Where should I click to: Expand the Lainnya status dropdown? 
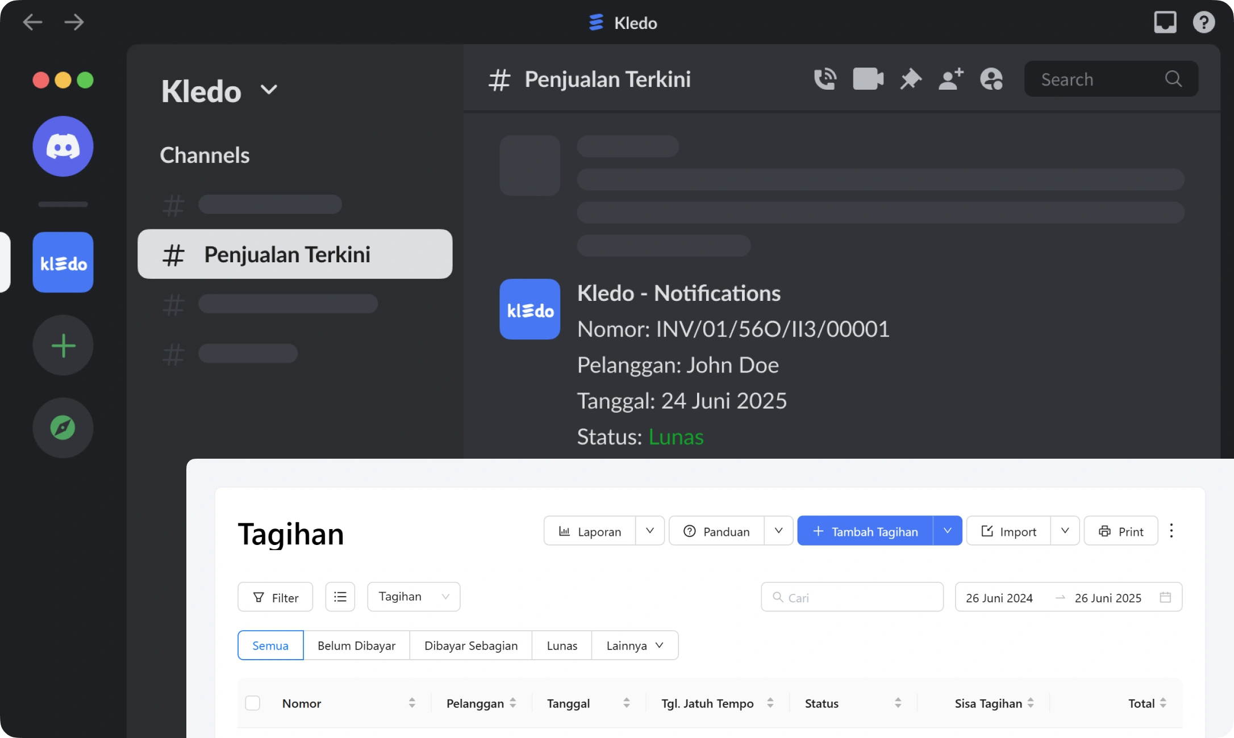[635, 645]
